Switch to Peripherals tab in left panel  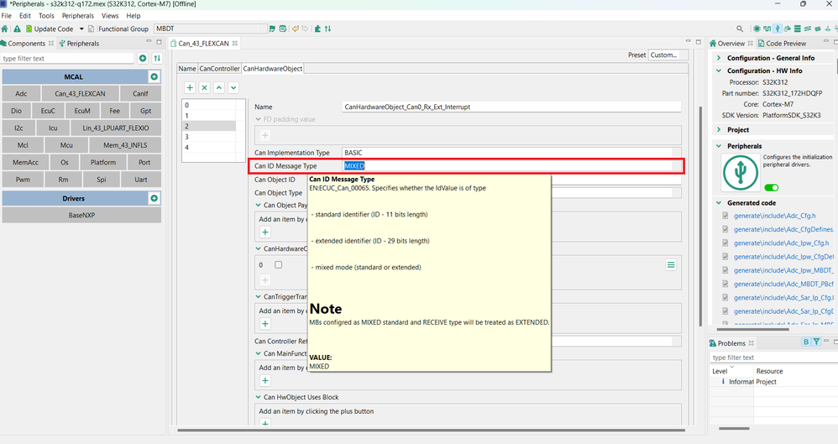pyautogui.click(x=79, y=44)
